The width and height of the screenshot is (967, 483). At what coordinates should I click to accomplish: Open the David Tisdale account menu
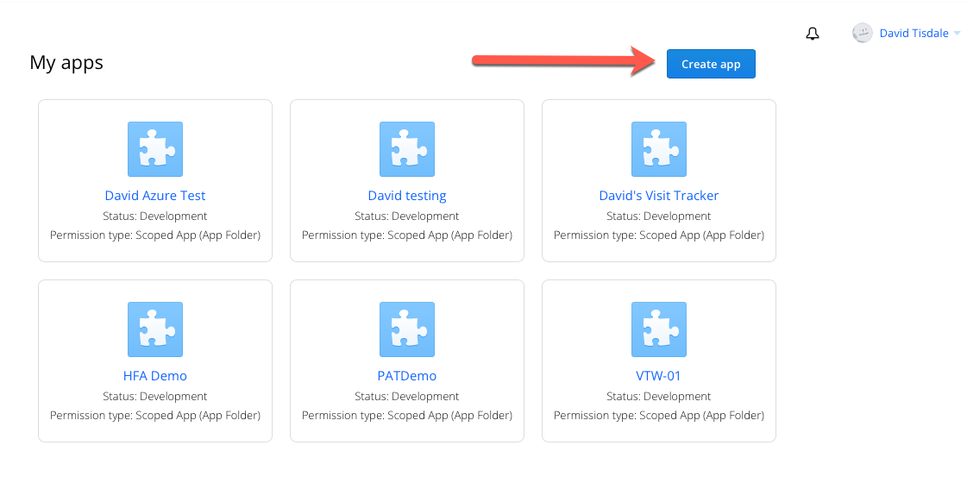point(914,34)
